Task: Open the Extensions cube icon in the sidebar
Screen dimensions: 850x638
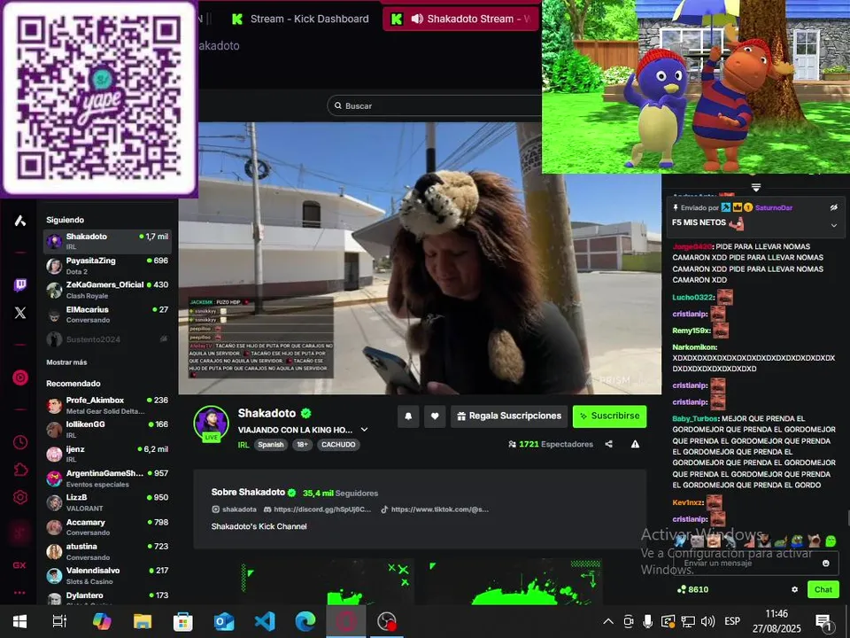Action: (20, 470)
